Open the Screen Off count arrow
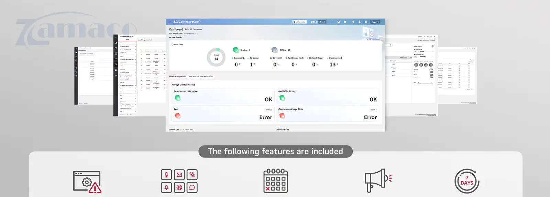 [x=278, y=64]
